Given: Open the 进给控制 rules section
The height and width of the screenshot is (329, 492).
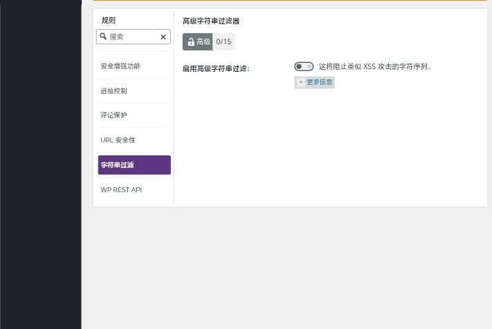Looking at the screenshot, I should 134,91.
